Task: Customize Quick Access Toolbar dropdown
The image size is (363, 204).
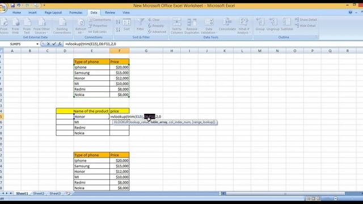Action: tap(44, 5)
